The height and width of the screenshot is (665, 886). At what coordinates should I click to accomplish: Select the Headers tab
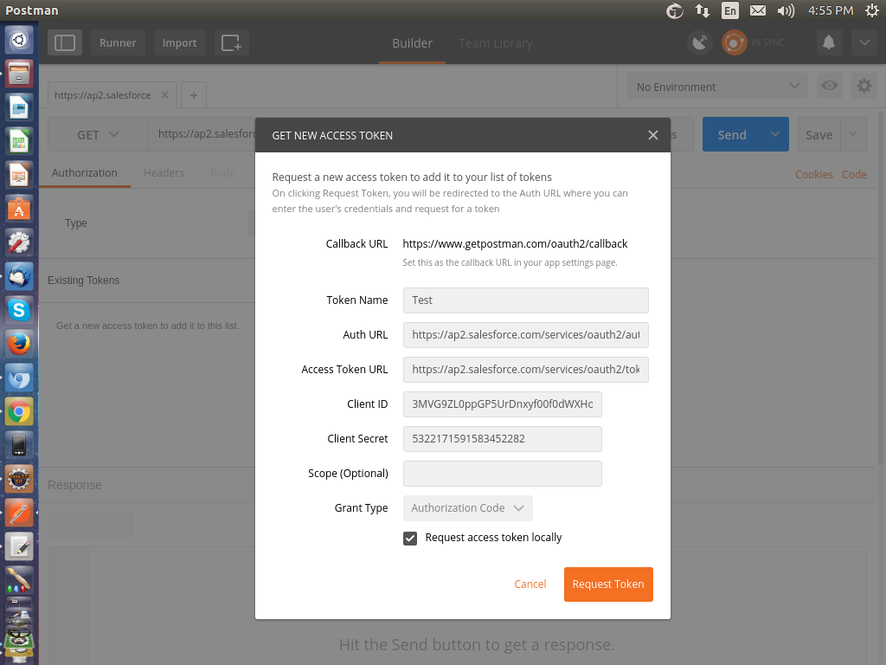pos(164,173)
